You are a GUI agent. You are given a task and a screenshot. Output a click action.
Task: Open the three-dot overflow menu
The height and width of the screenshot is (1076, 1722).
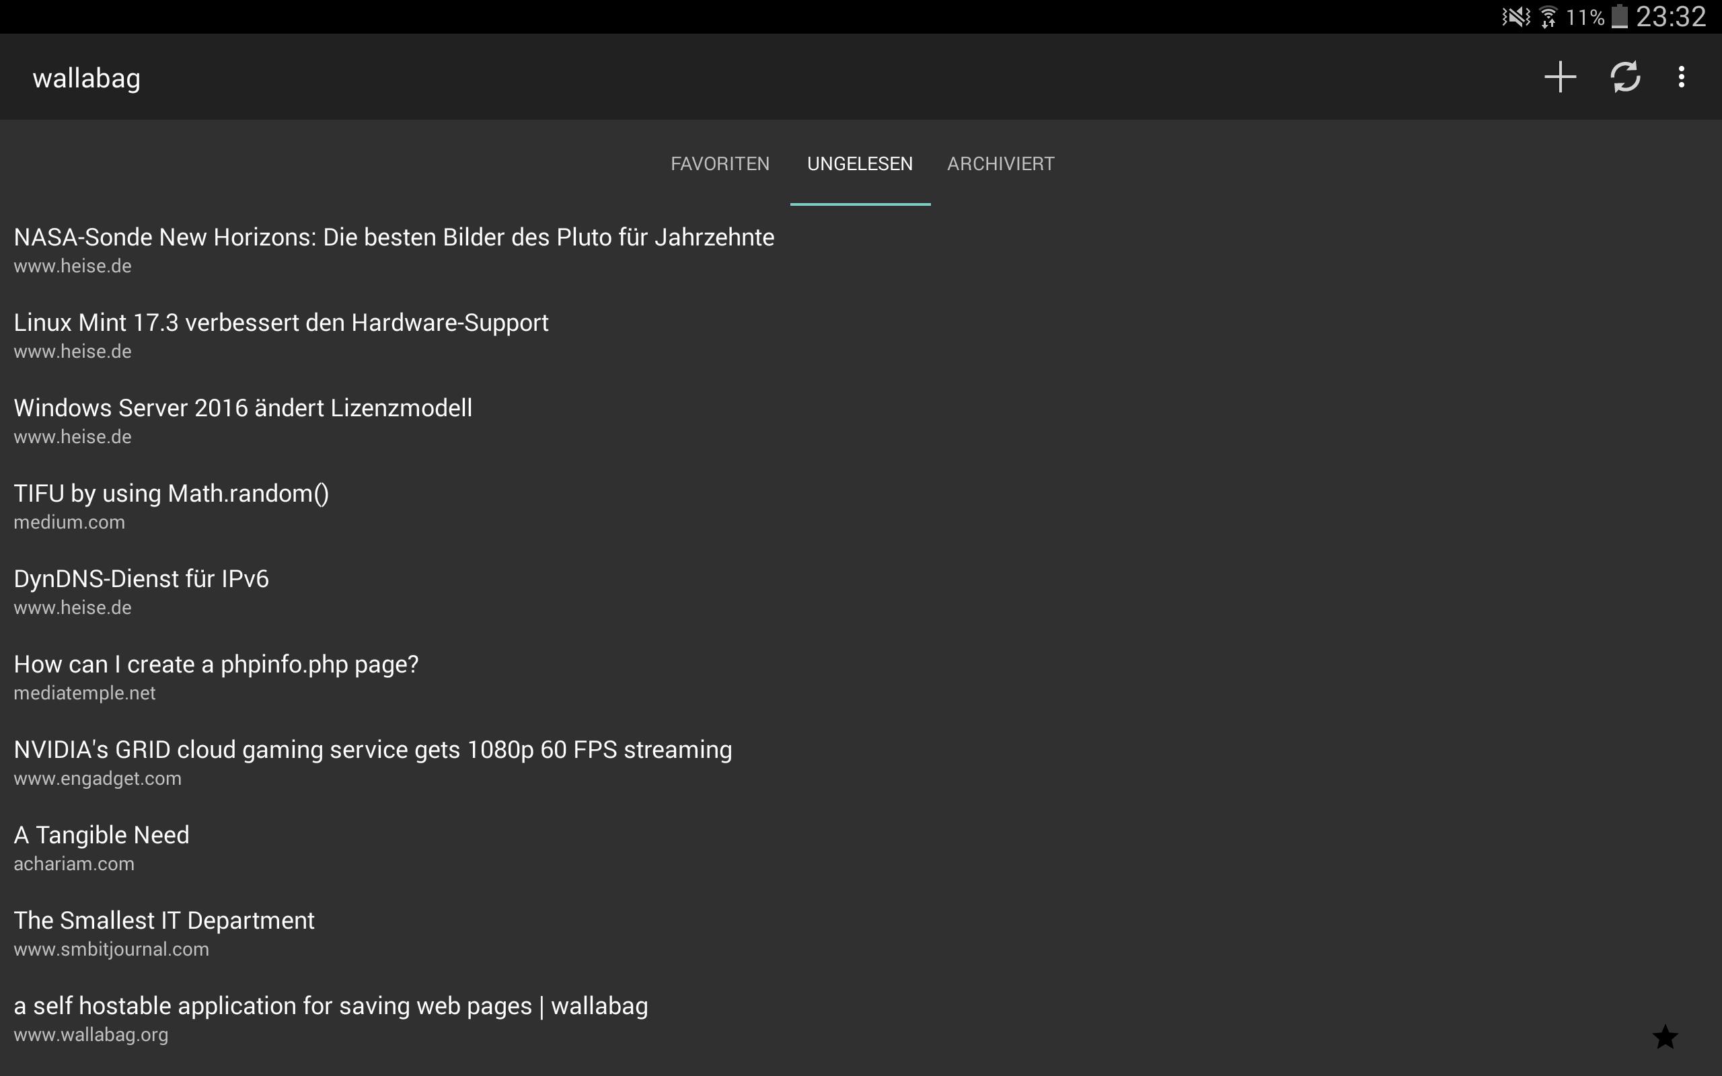pyautogui.click(x=1682, y=77)
